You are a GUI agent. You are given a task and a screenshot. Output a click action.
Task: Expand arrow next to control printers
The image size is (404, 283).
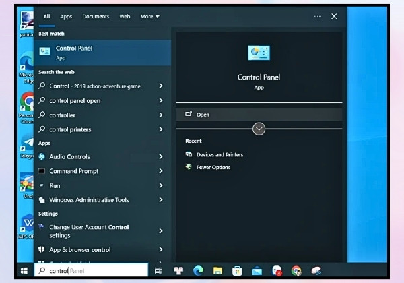(x=161, y=129)
